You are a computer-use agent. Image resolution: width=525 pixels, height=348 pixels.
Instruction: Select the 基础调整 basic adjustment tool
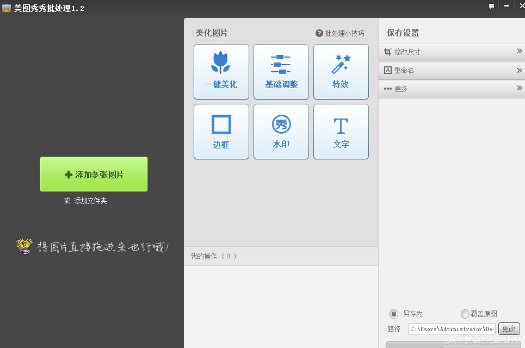pos(281,72)
